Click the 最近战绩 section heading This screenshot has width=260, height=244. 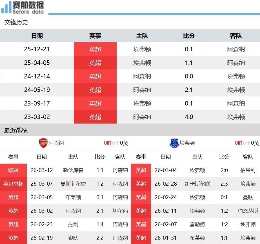click(16, 130)
